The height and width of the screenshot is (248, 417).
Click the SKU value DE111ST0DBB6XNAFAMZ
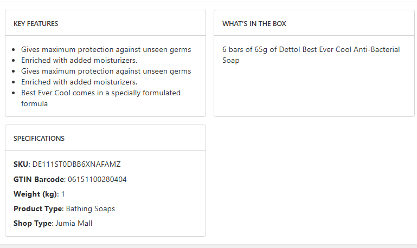[x=76, y=164]
